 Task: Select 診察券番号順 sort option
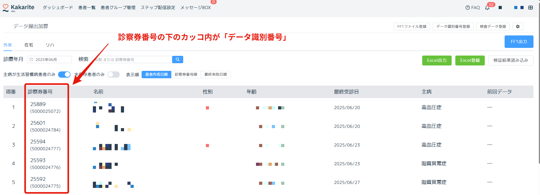186,75
